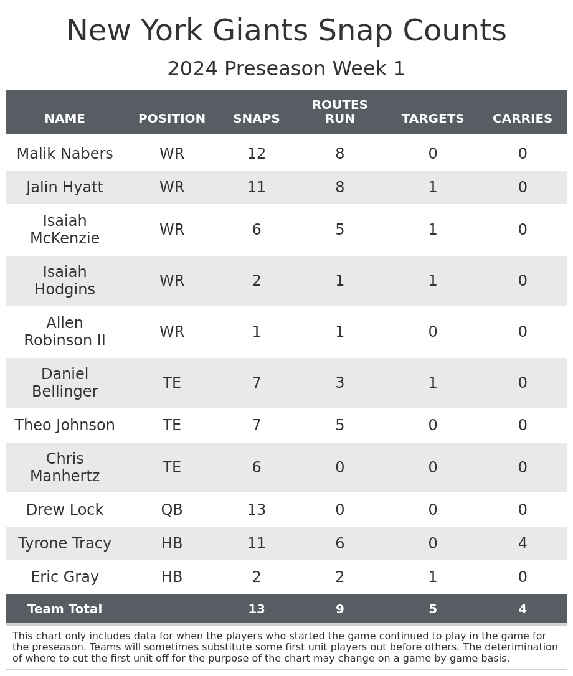The height and width of the screenshot is (676, 573).
Task: Click the Chris Manhertz name cell
Action: [x=65, y=467]
